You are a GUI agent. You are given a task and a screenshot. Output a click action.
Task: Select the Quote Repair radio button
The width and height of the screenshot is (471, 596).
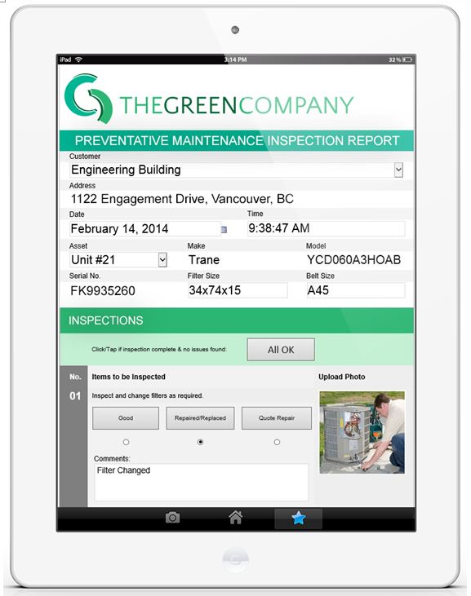277,442
